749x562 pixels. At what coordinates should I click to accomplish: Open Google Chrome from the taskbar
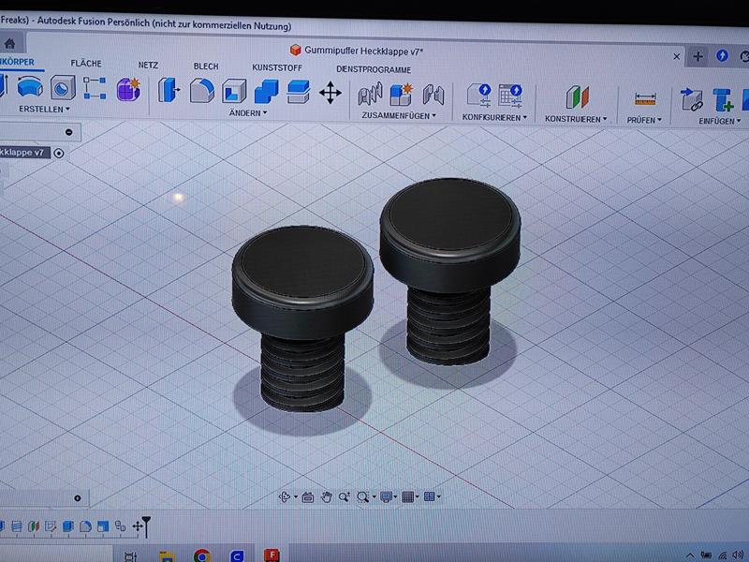[201, 555]
